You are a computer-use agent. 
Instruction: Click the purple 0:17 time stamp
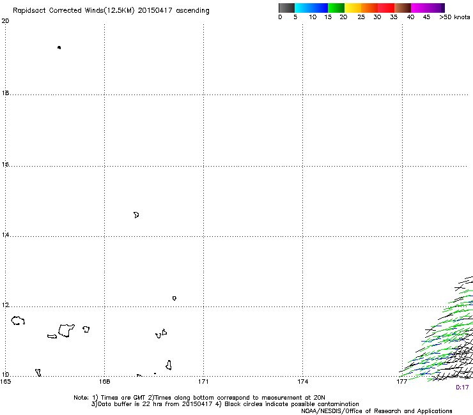pos(462,388)
